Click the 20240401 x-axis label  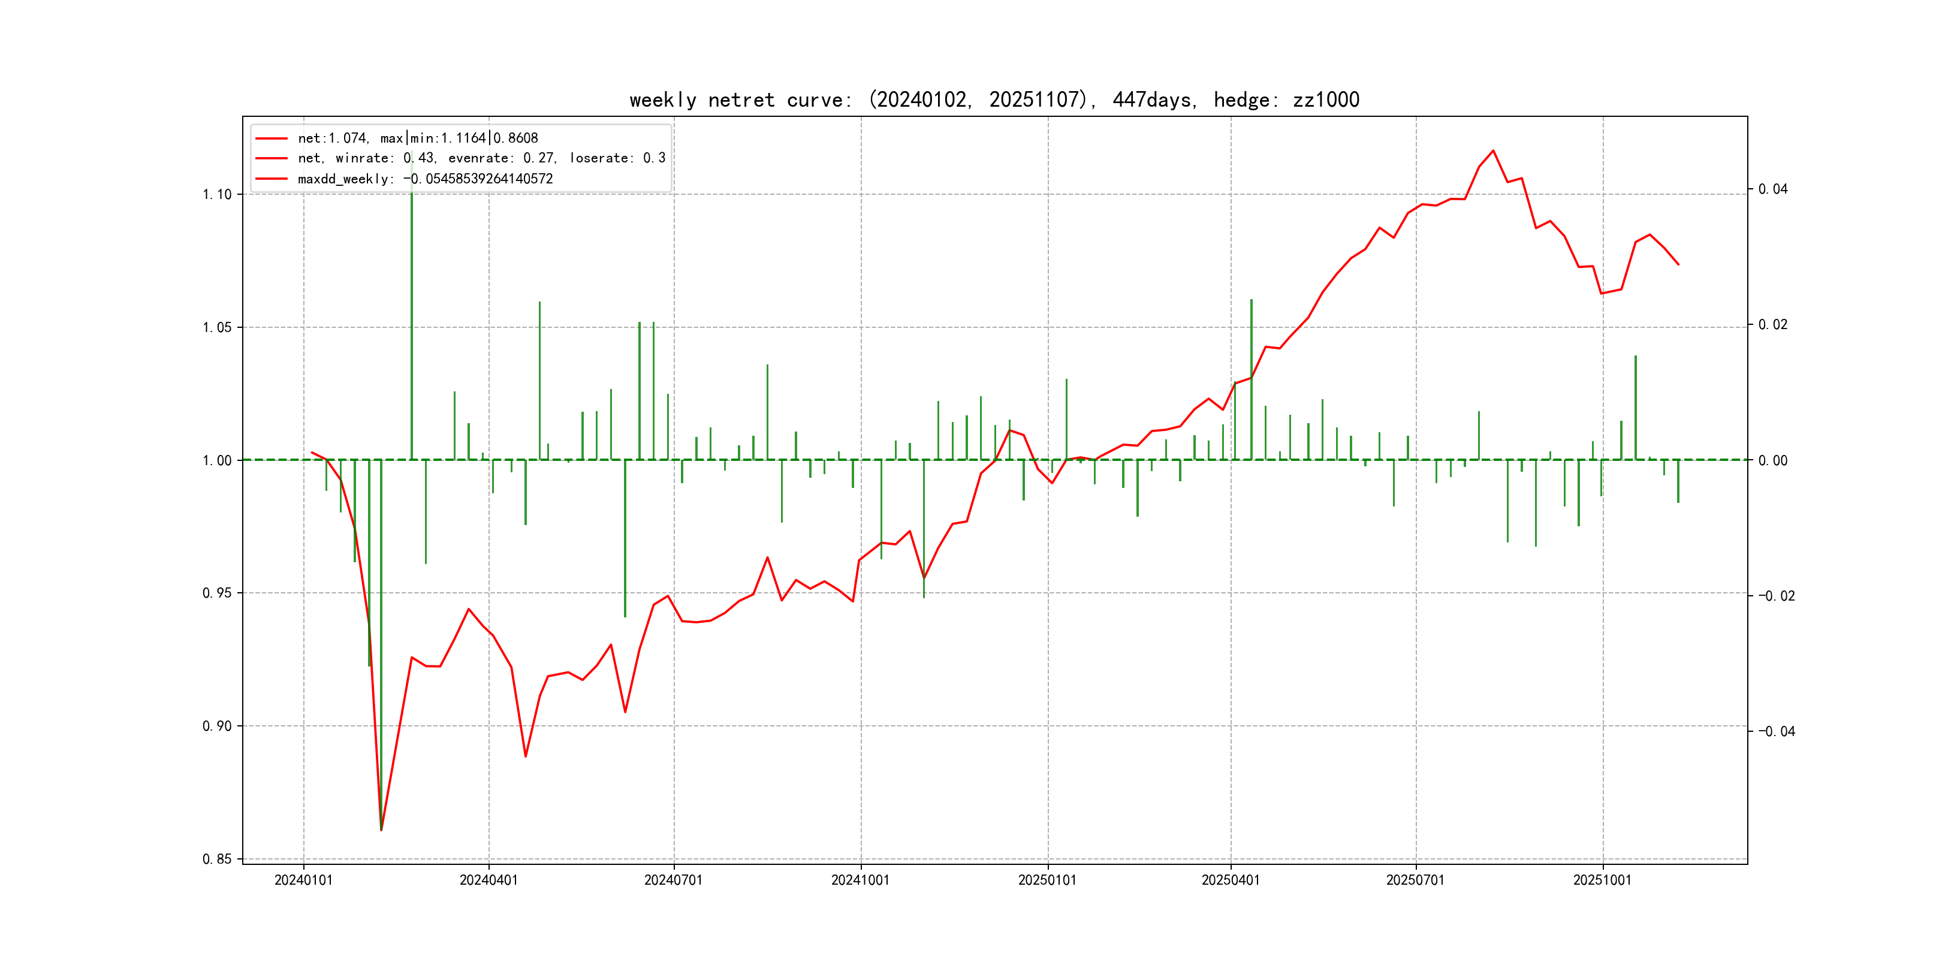coord(488,880)
